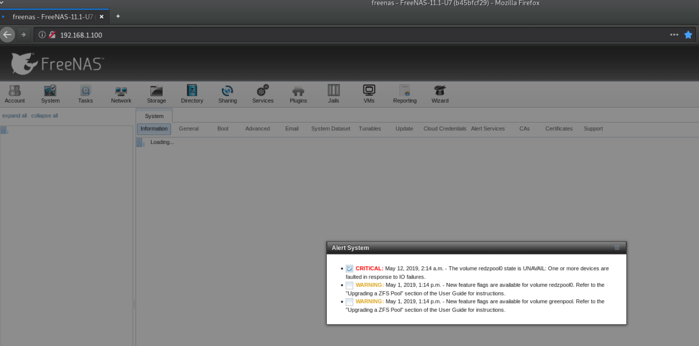Switch to the System Dataset sub-tab
699x346 pixels.
point(331,129)
